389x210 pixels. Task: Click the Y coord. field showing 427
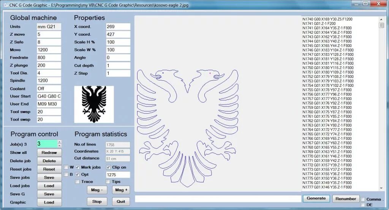click(118, 34)
